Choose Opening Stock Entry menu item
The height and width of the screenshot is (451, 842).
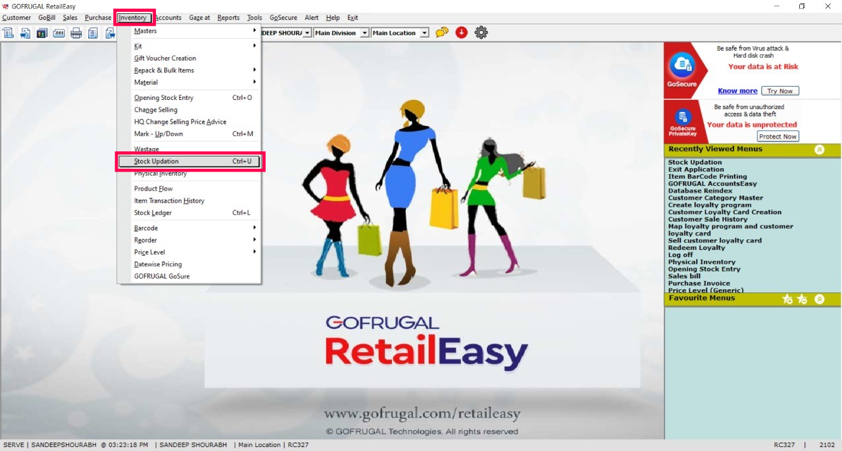pyautogui.click(x=189, y=97)
